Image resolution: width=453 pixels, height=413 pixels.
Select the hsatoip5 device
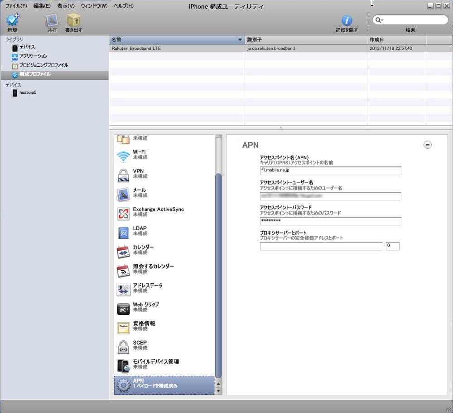(x=28, y=92)
